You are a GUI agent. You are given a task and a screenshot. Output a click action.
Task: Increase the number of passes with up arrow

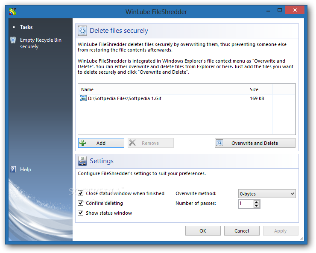coord(256,202)
